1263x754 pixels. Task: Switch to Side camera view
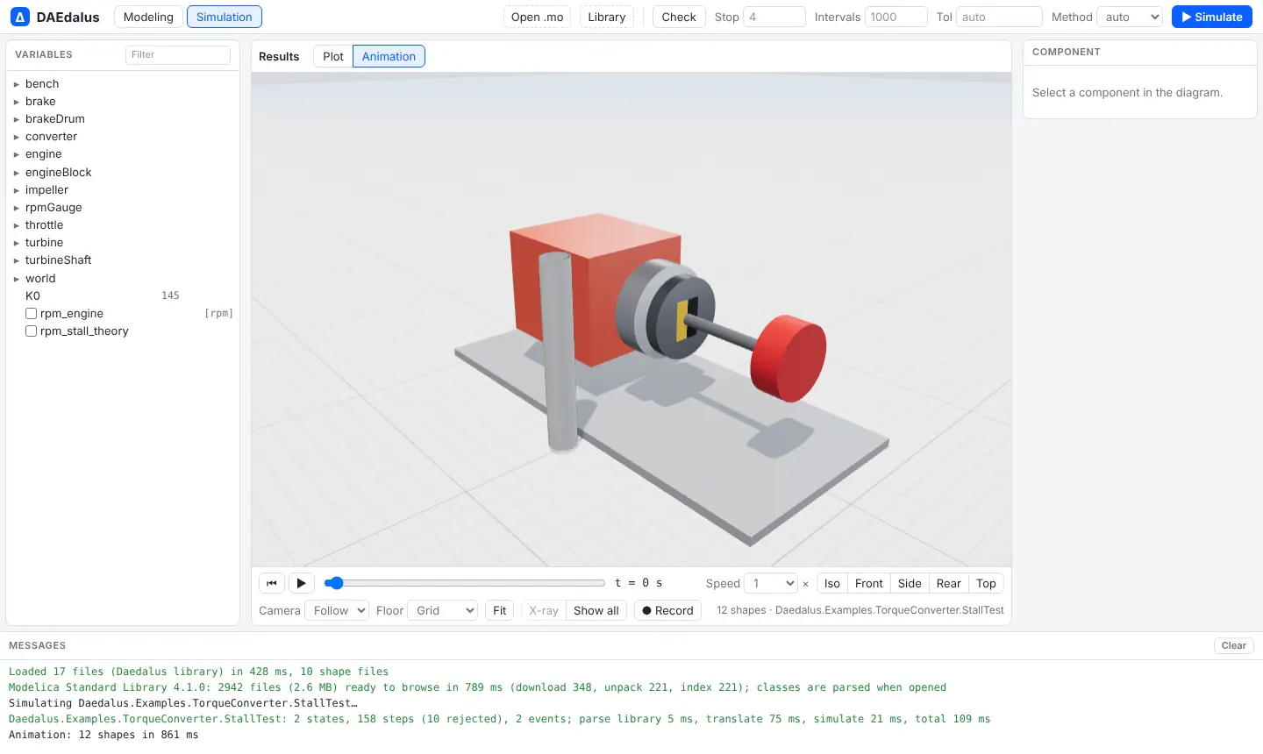tap(910, 583)
